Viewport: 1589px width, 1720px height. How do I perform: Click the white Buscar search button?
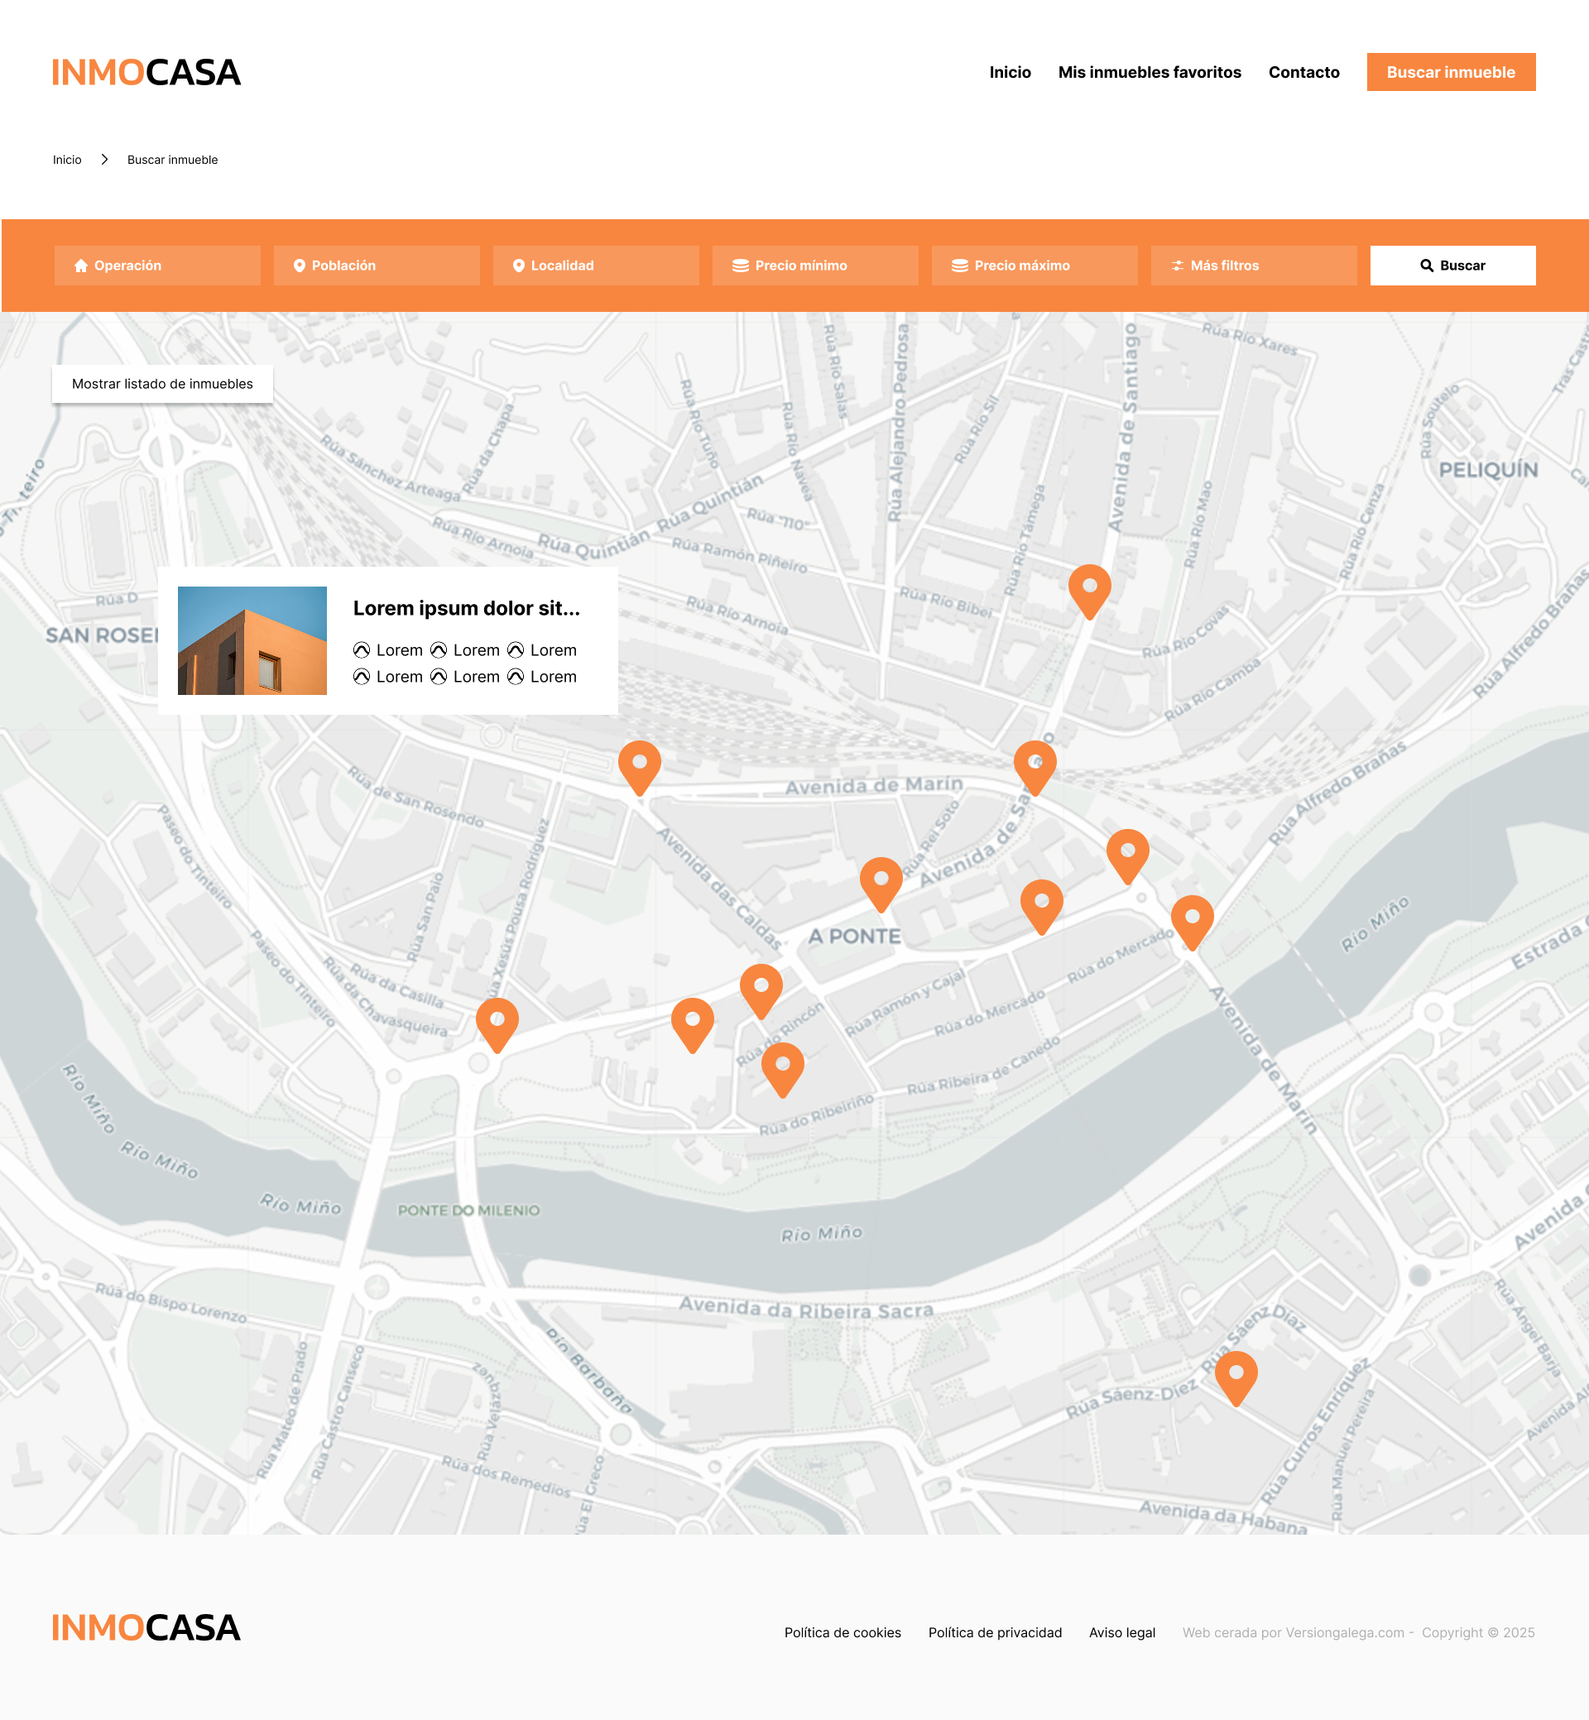[1452, 266]
